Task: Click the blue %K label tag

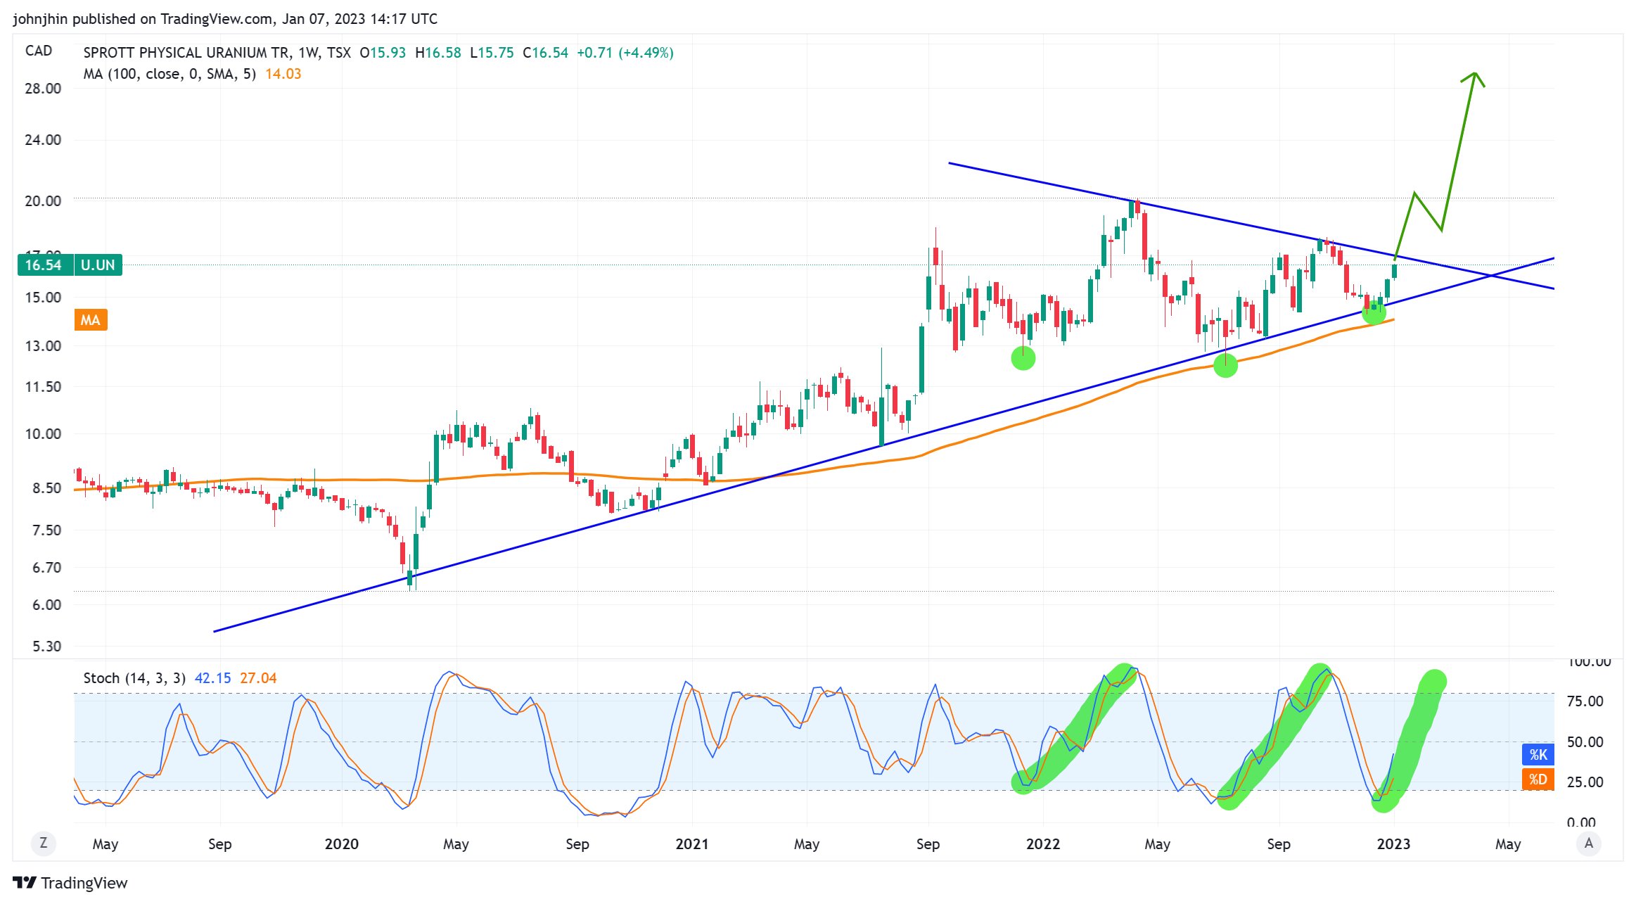Action: (x=1538, y=755)
